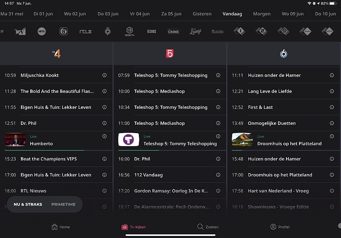Go to the Gisteren day tab
This screenshot has width=341, height=238.
(x=202, y=14)
